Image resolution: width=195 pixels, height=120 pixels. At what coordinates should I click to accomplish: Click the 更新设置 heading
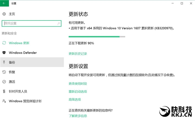(x=78, y=66)
